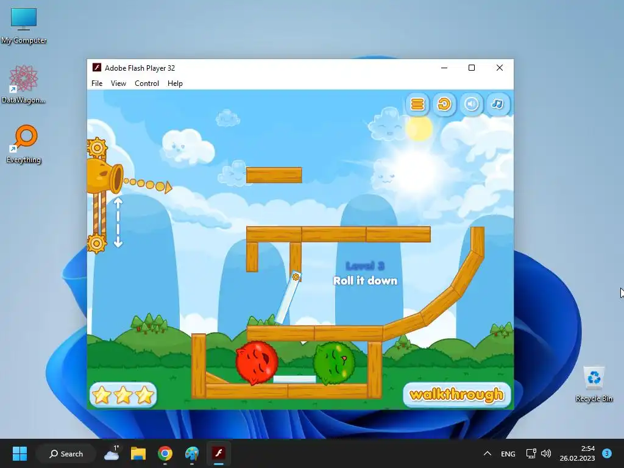Click the three-star rating panel
The width and height of the screenshot is (624, 468).
[x=123, y=395]
